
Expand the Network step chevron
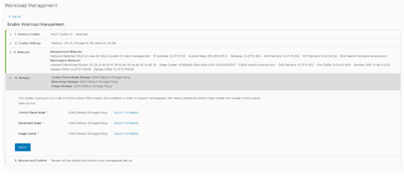click(x=10, y=52)
